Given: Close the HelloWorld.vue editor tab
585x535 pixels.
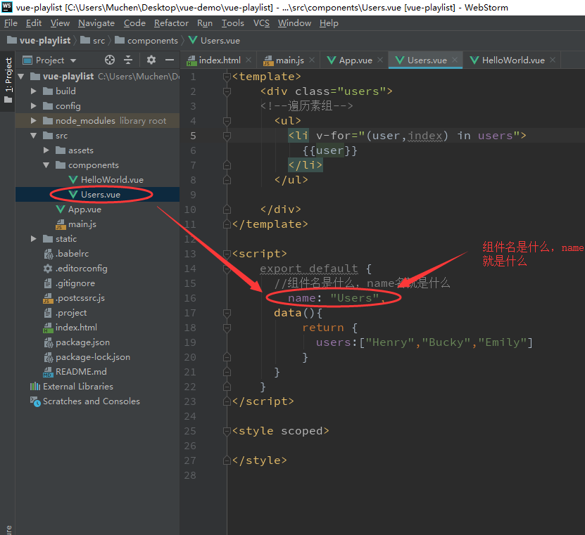Looking at the screenshot, I should 553,60.
